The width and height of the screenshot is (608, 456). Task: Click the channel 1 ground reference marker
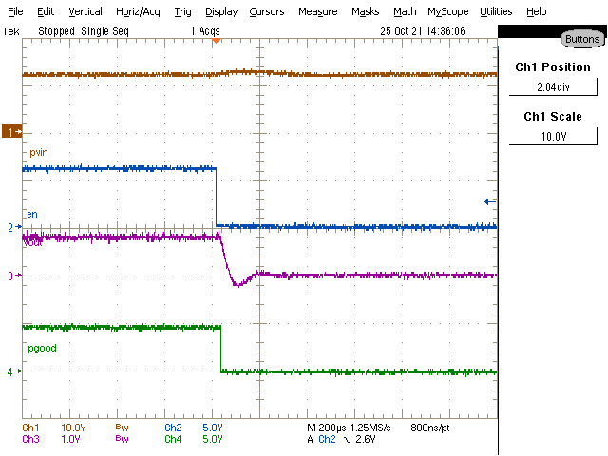[12, 132]
